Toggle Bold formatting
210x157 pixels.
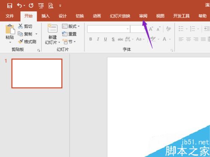(91, 39)
